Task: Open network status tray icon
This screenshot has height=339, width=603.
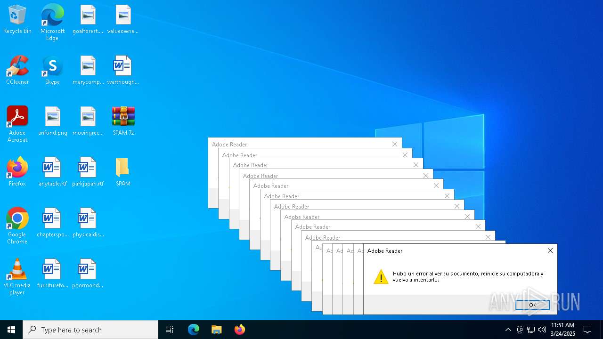Action: coord(531,330)
